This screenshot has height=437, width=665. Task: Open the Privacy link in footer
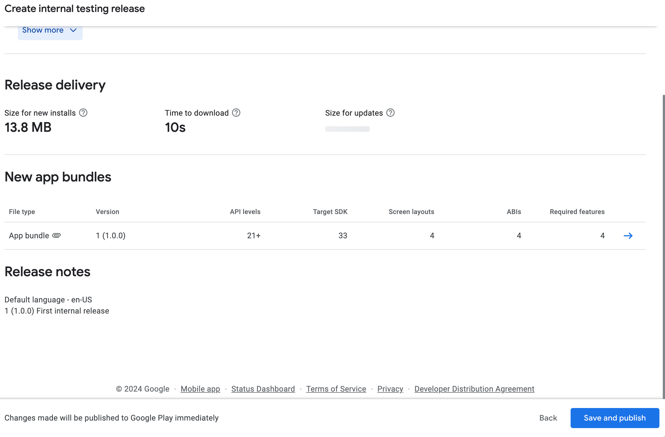coord(390,389)
